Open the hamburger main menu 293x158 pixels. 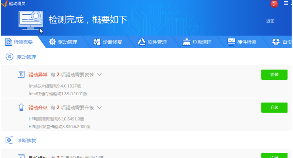285,3
